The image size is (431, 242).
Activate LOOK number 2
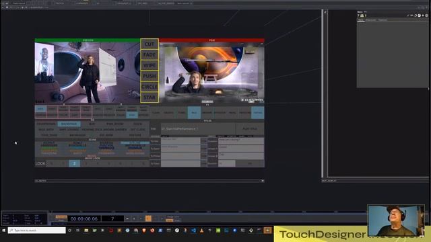click(x=75, y=163)
